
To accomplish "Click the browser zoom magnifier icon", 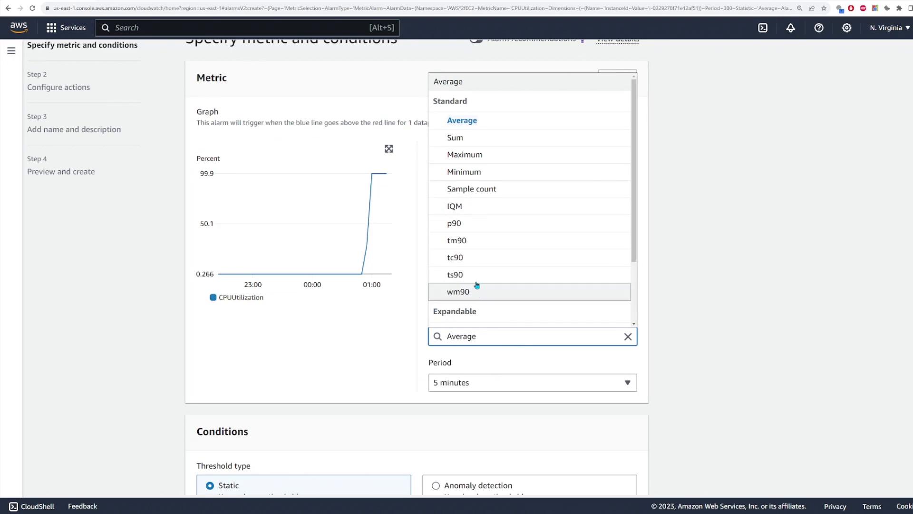I will (800, 8).
